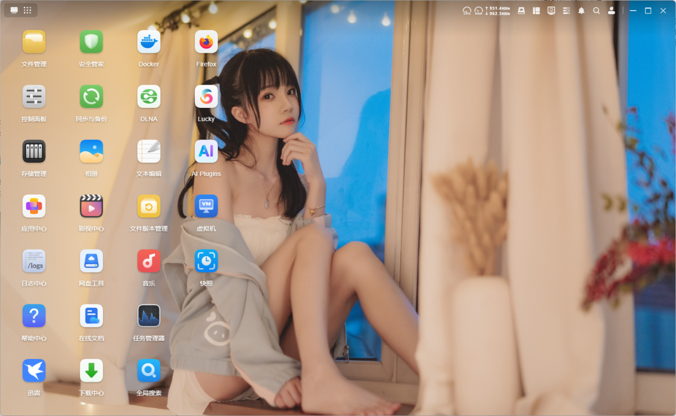
Task: Open 在线文档 online documents
Action: [x=91, y=316]
